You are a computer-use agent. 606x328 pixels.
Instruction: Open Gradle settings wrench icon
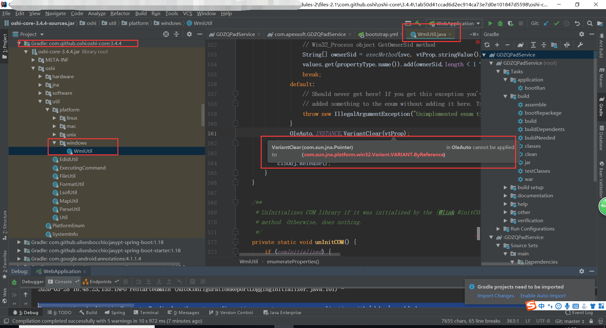(x=580, y=45)
